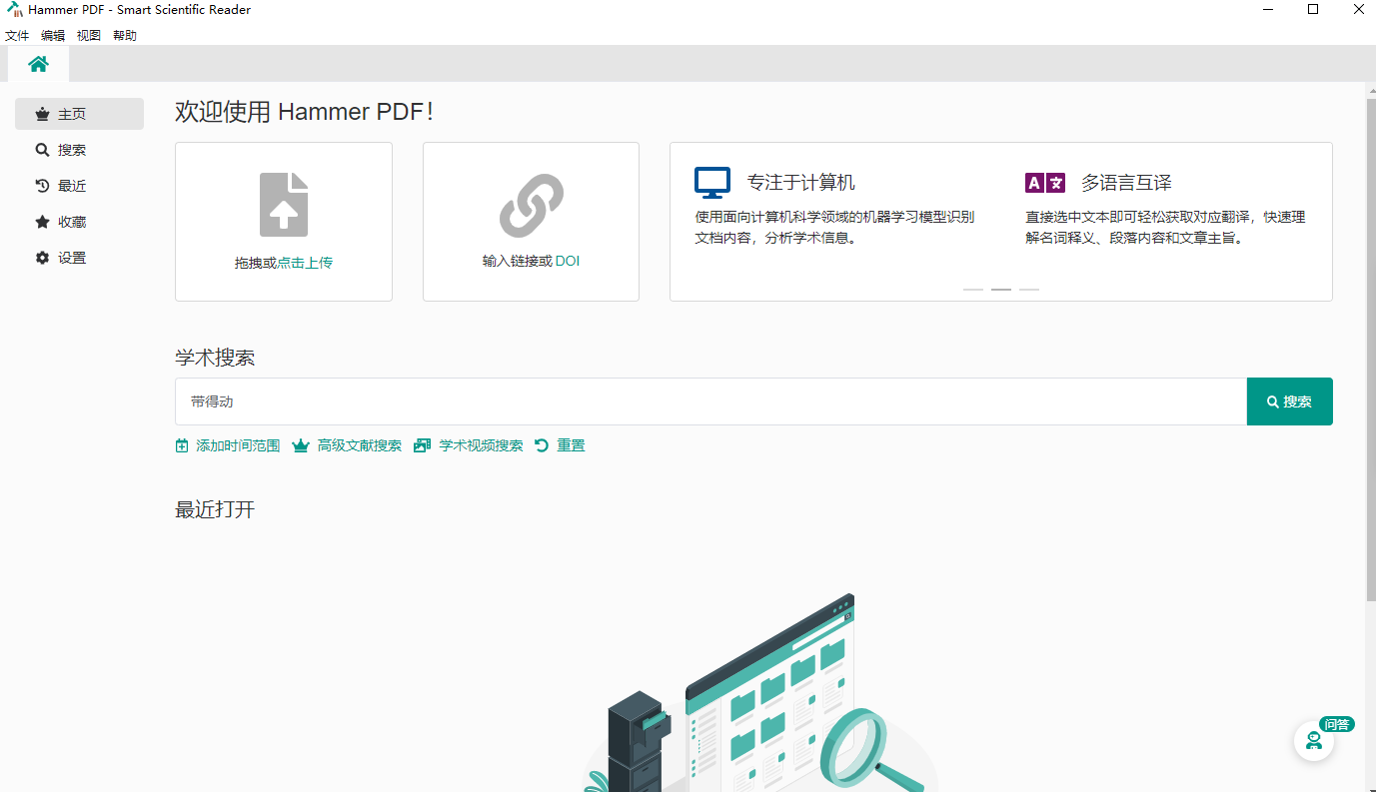Click 学术视频搜索 link
Screen dimensions: 1376x792
482,445
